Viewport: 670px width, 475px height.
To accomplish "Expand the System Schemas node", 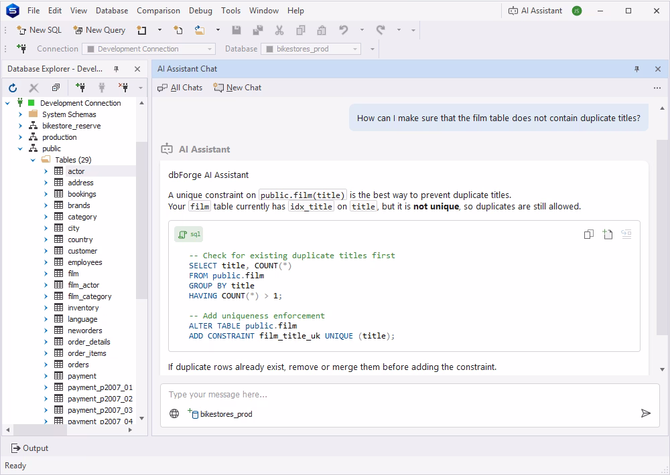I will [21, 114].
